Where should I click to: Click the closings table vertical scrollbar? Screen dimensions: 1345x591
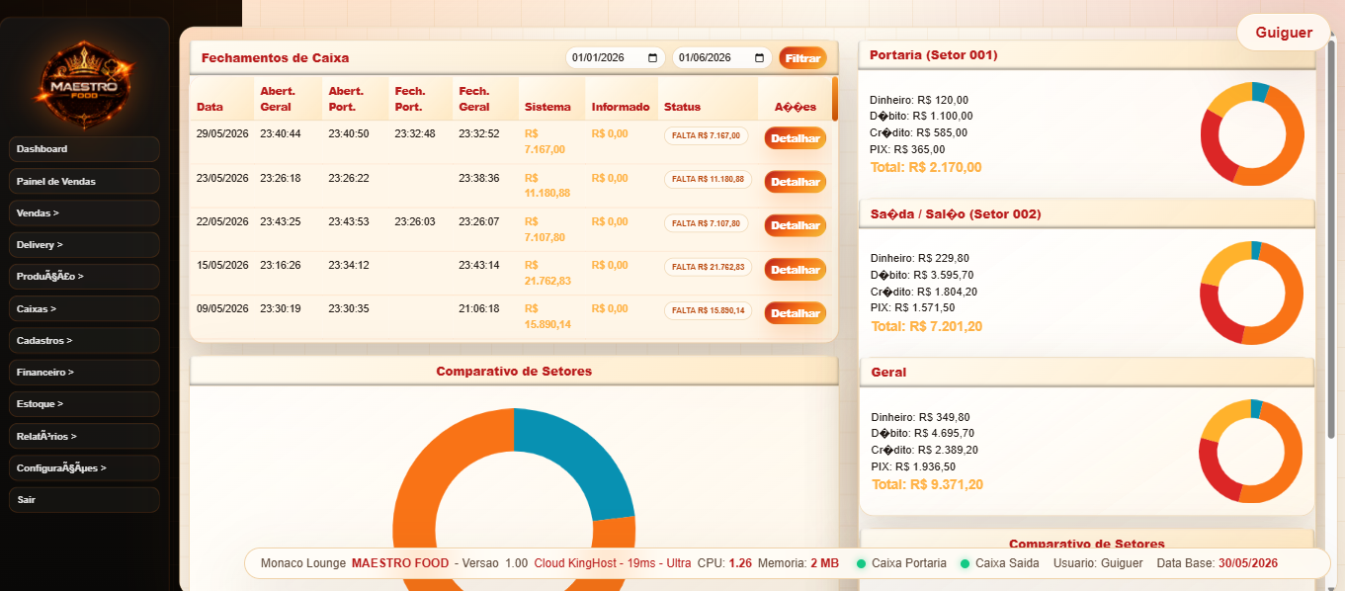click(835, 99)
